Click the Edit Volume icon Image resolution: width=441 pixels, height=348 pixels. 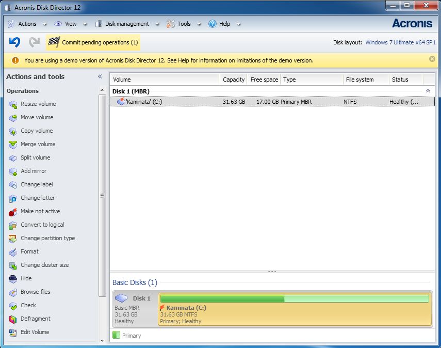tap(13, 333)
